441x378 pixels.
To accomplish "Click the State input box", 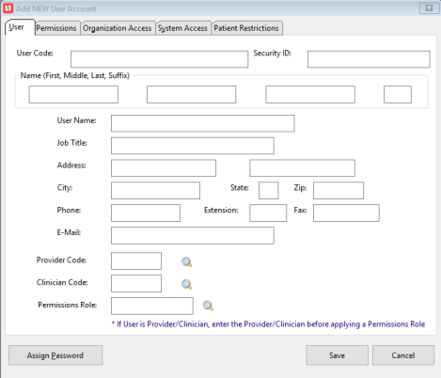I will pyautogui.click(x=269, y=191).
